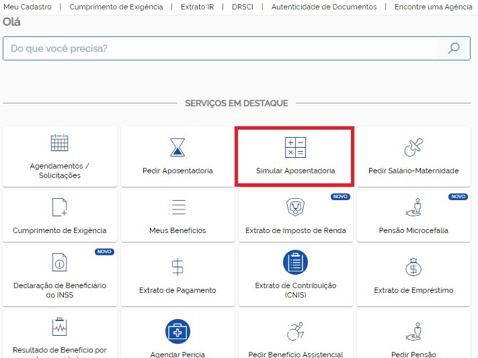Select the Pedir Aposentadoria hourglass icon
Screen dimensions: 478x358
[177, 146]
